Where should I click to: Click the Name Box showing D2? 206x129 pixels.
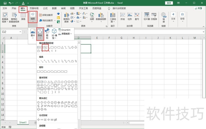point(10,32)
